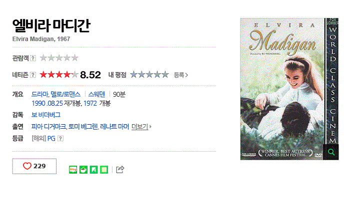Open director 보 비더버그 page
This screenshot has height=202, width=350.
(x=46, y=115)
